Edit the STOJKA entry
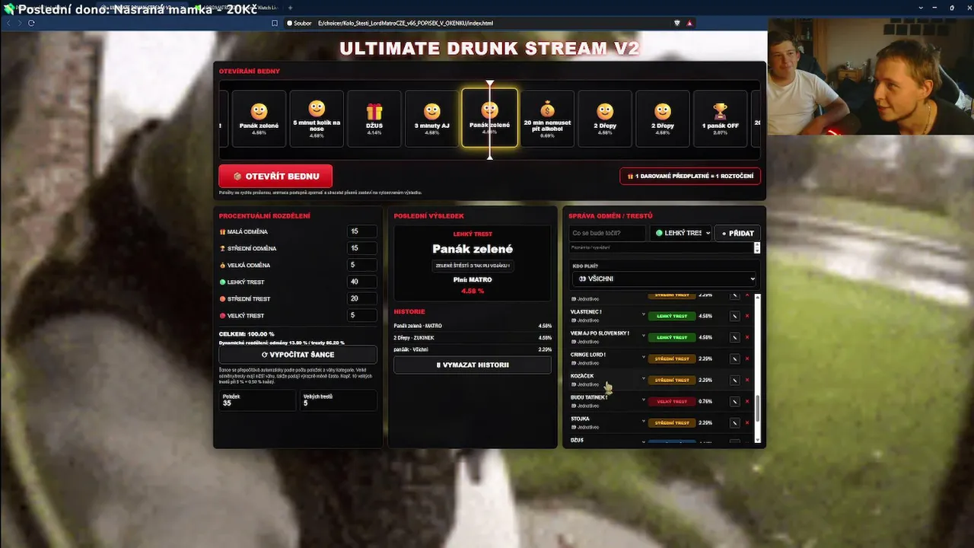Viewport: 974px width, 548px height. coord(734,422)
